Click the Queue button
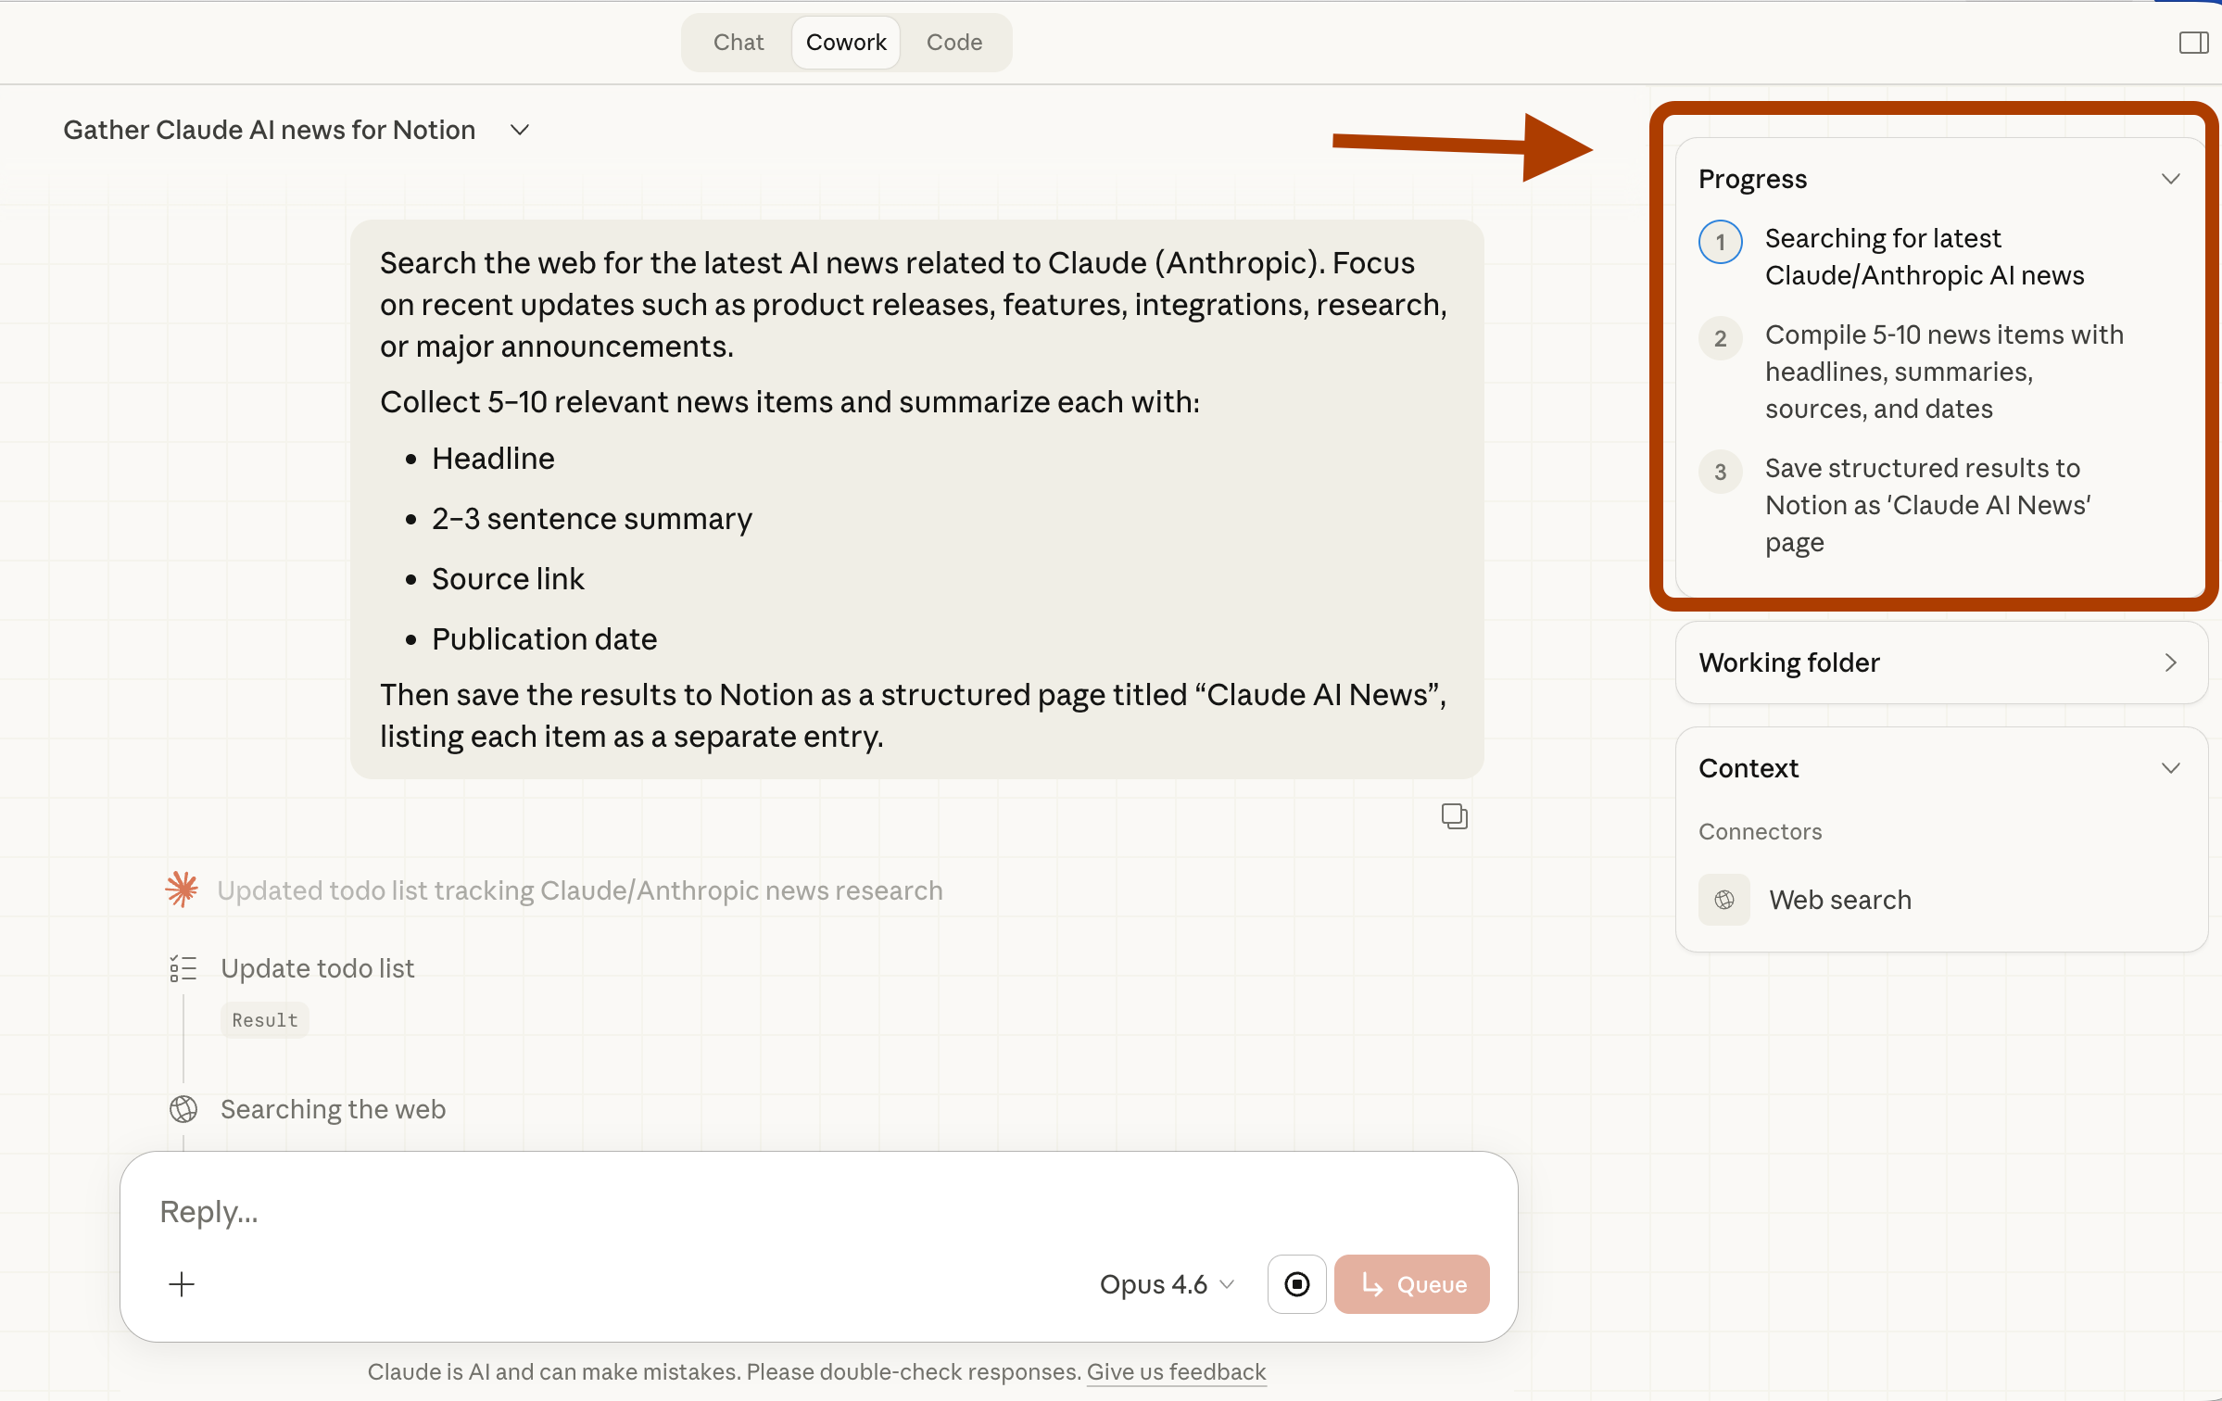Viewport: 2222px width, 1401px height. pos(1411,1284)
